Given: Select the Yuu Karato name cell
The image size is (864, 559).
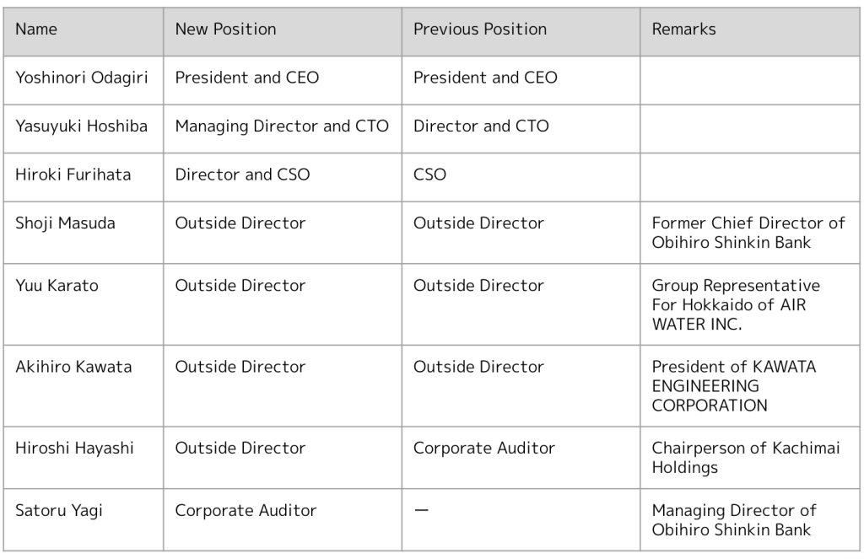Looking at the screenshot, I should pos(84,304).
